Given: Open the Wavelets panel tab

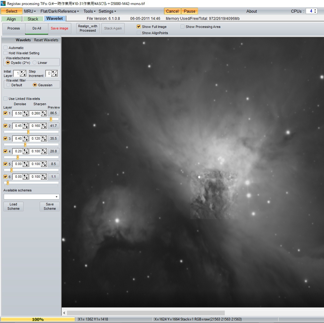Looking at the screenshot, I should [23, 40].
